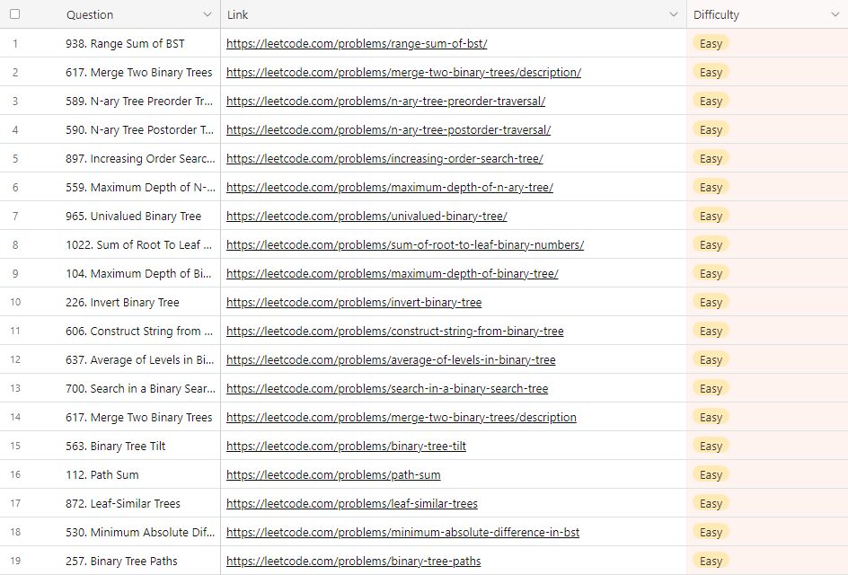The image size is (848, 575).
Task: Select row number 5
Action: pyautogui.click(x=15, y=159)
